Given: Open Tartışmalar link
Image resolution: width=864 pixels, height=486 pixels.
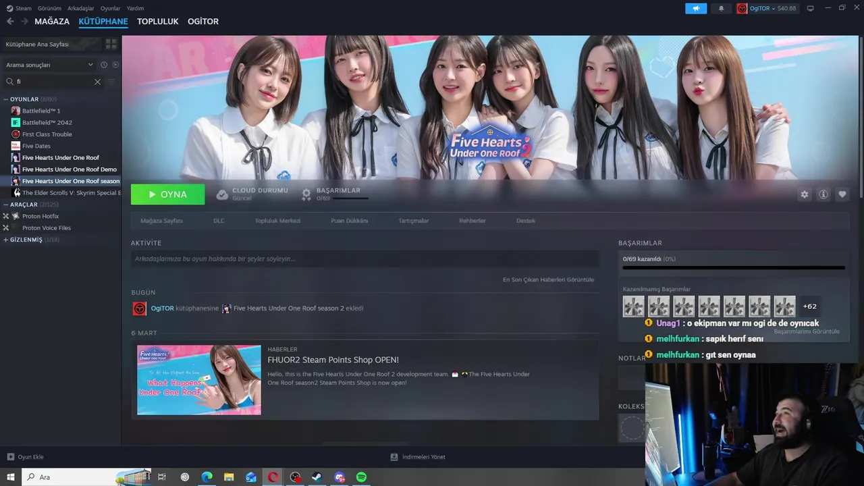Looking at the screenshot, I should [414, 221].
